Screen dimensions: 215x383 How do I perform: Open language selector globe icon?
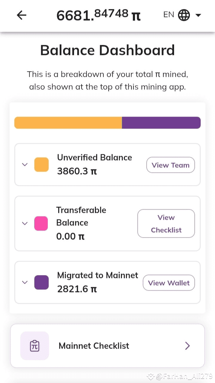click(184, 15)
